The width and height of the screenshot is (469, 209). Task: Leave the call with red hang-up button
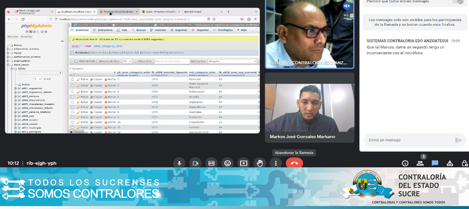tap(294, 163)
